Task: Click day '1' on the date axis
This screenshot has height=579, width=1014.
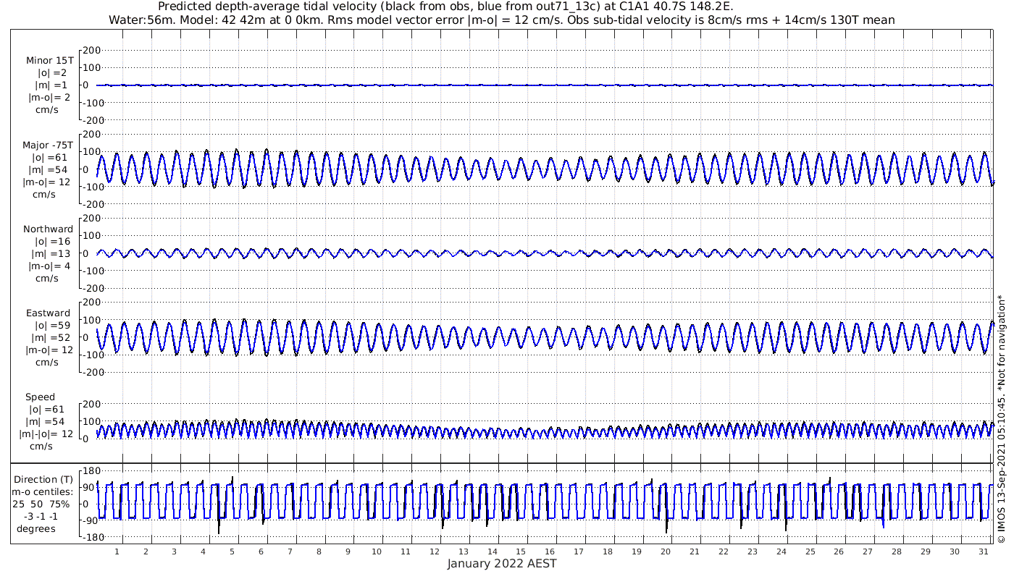Action: point(117,551)
